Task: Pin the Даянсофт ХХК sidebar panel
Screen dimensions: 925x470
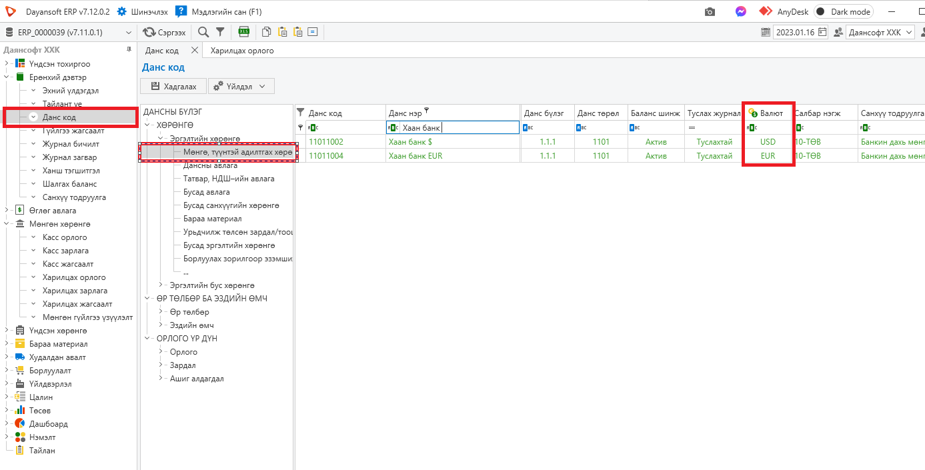Action: [129, 50]
